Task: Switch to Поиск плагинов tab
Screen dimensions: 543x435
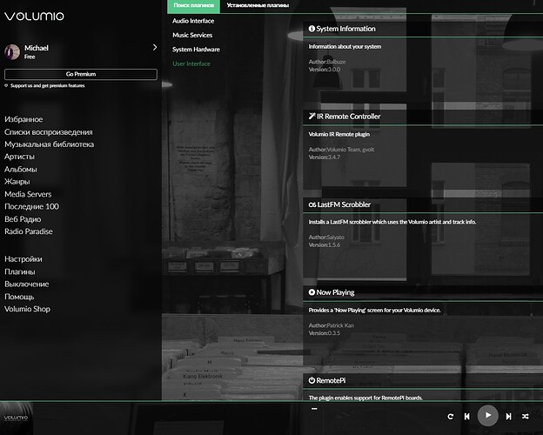Action: pos(193,5)
